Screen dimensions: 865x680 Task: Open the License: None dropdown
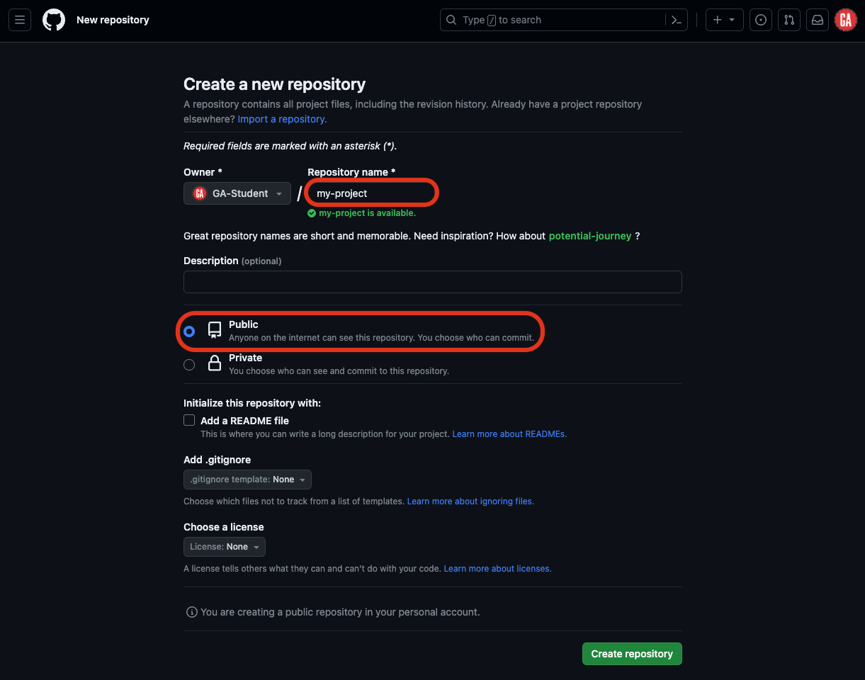tap(224, 546)
